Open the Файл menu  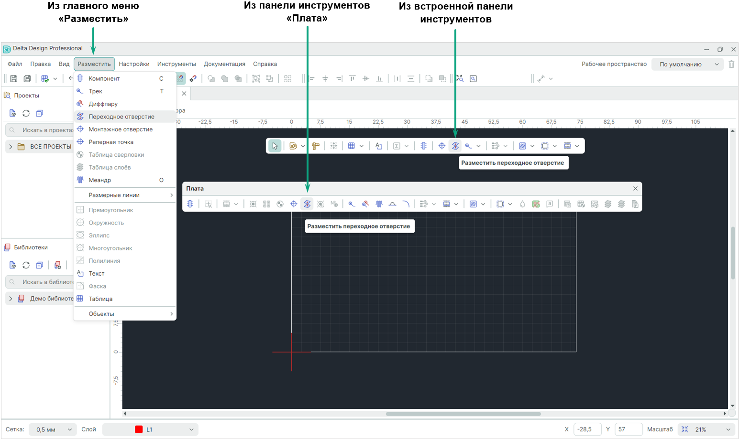pos(15,64)
